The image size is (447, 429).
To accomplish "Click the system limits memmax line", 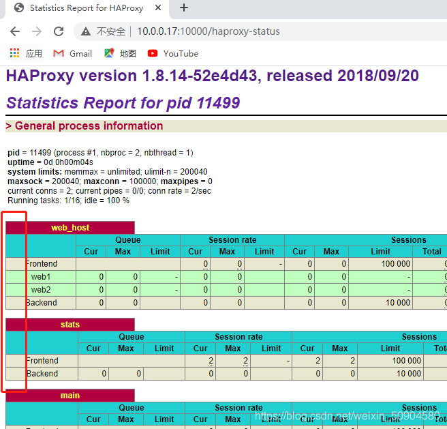I will pos(108,172).
